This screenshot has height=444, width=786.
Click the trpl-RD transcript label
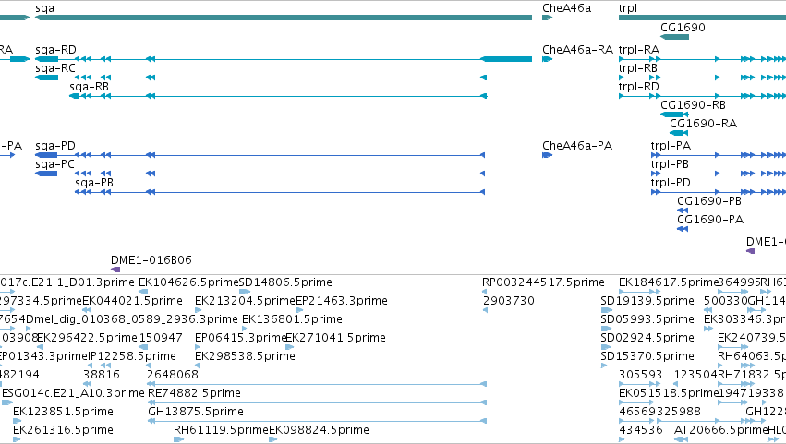click(x=638, y=87)
